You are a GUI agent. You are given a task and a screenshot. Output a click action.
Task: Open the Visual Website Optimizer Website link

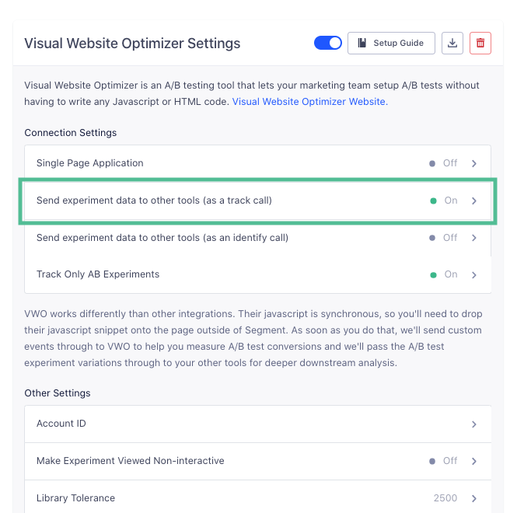point(309,101)
